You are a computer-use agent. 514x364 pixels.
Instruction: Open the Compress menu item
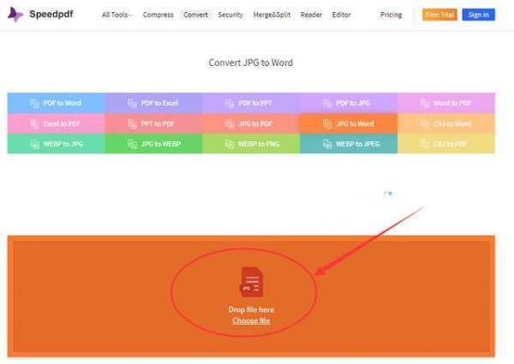(x=158, y=15)
